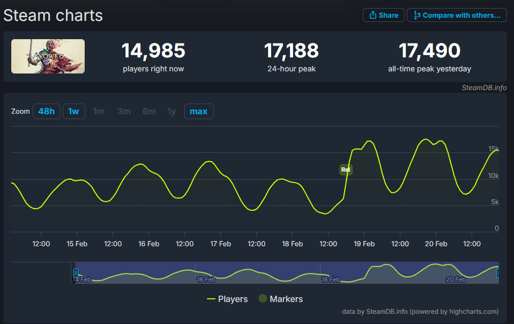Hide the Players line via its legend icon

(x=212, y=299)
